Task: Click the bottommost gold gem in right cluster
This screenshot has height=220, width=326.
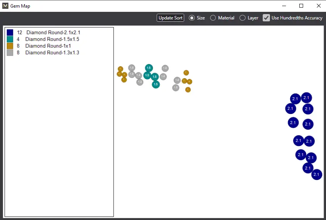Action: click(x=188, y=90)
